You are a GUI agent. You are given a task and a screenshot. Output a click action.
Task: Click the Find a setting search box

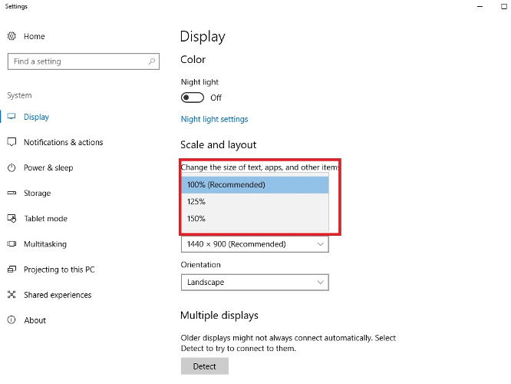(x=84, y=61)
